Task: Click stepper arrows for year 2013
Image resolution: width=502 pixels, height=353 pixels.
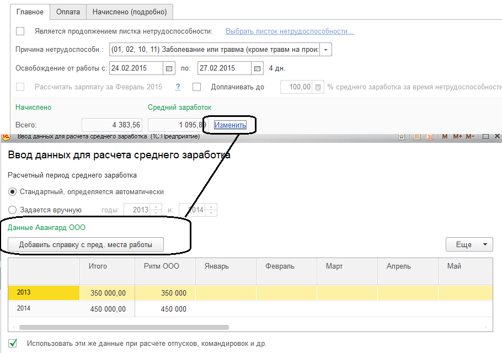Action: 156,210
